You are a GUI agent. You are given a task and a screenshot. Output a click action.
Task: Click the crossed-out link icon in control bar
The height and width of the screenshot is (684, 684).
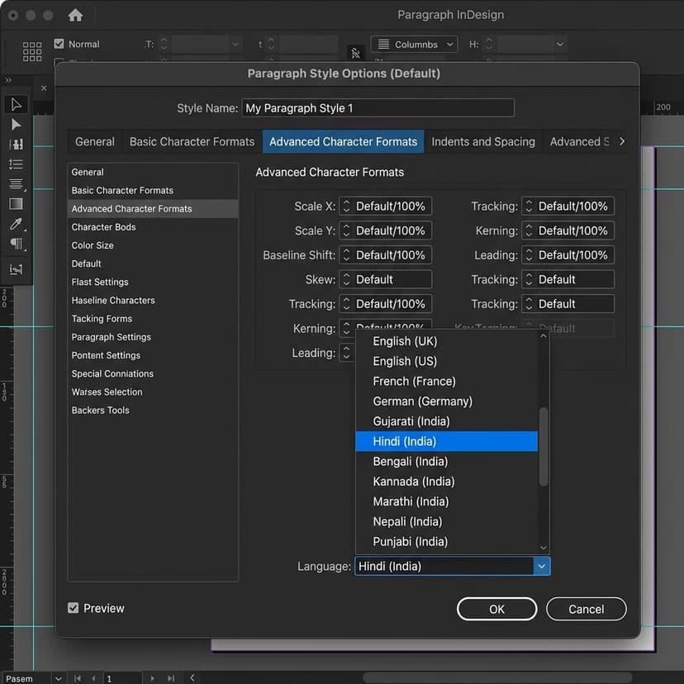click(x=355, y=53)
